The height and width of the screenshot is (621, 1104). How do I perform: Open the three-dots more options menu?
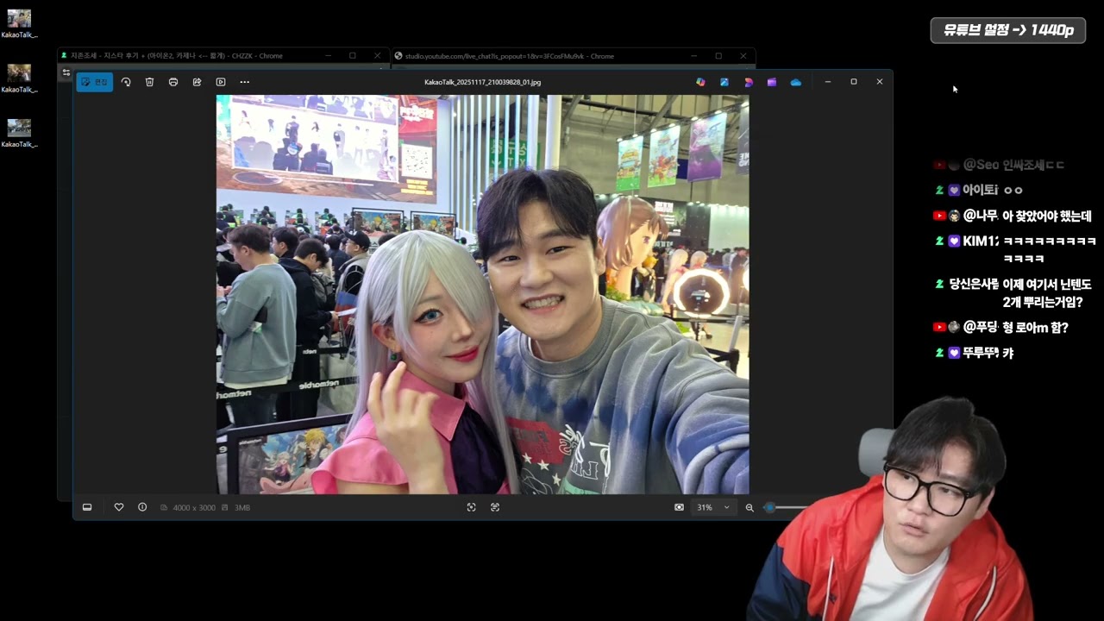pos(245,82)
